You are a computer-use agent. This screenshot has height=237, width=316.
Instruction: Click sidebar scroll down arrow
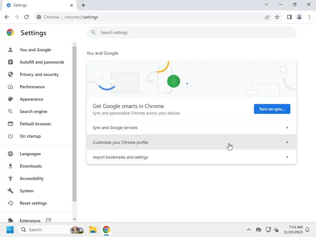(x=75, y=219)
